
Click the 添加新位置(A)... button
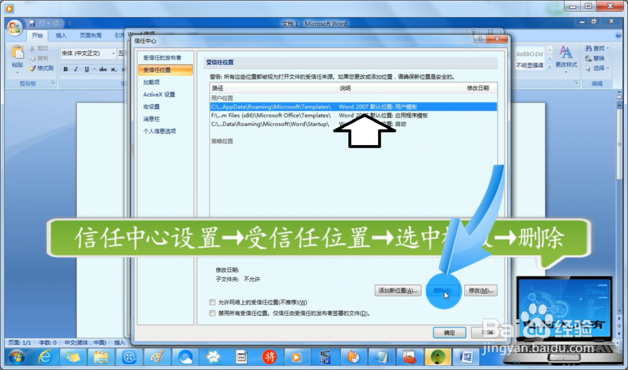click(398, 291)
